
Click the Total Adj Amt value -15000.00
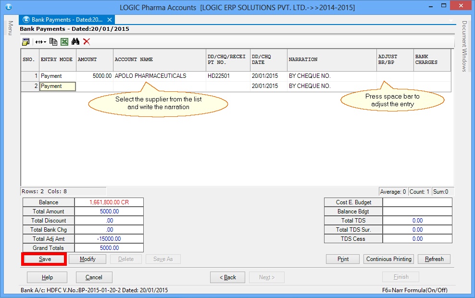click(109, 239)
